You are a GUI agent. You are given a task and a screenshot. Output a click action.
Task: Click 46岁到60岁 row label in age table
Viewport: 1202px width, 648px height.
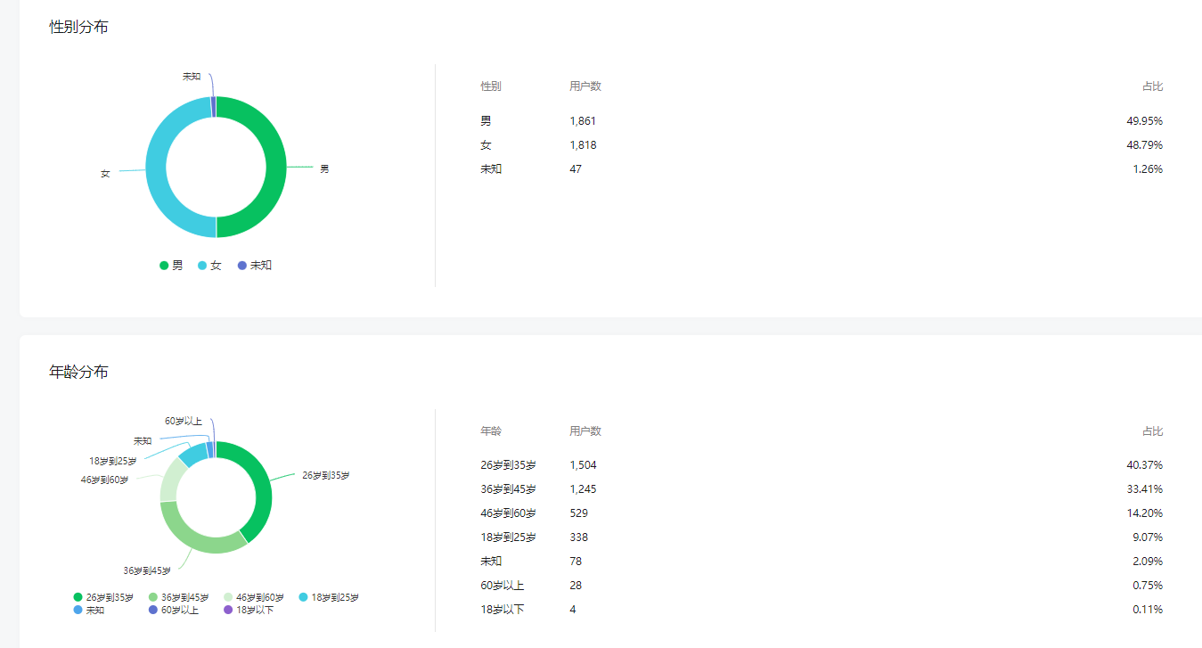coord(508,513)
